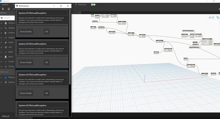
Task: Click the Add-ons section label
Action: click(4, 72)
